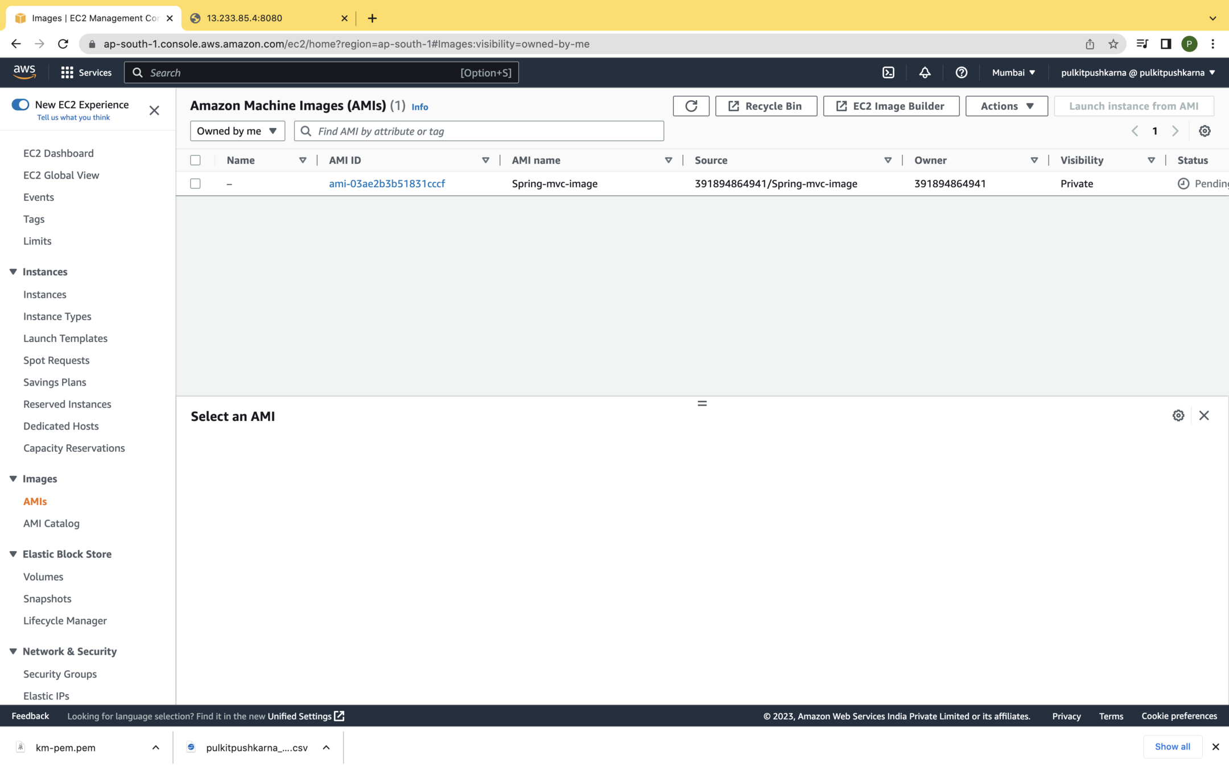
Task: Open Security Groups in sidebar
Action: 60,674
